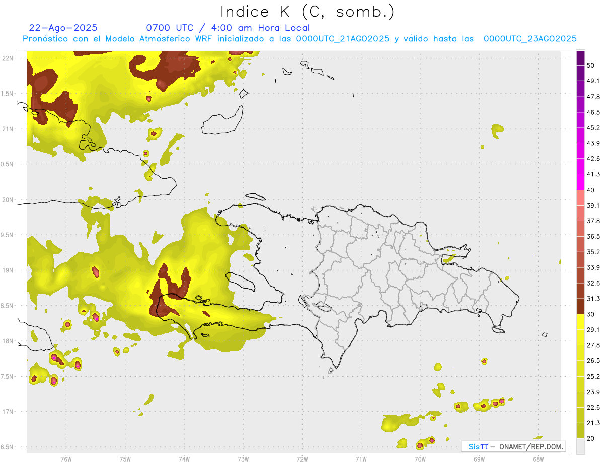Pick the bright yellow swatch between 29.1 and 30
Screen dimensions: 604x466
point(580,322)
